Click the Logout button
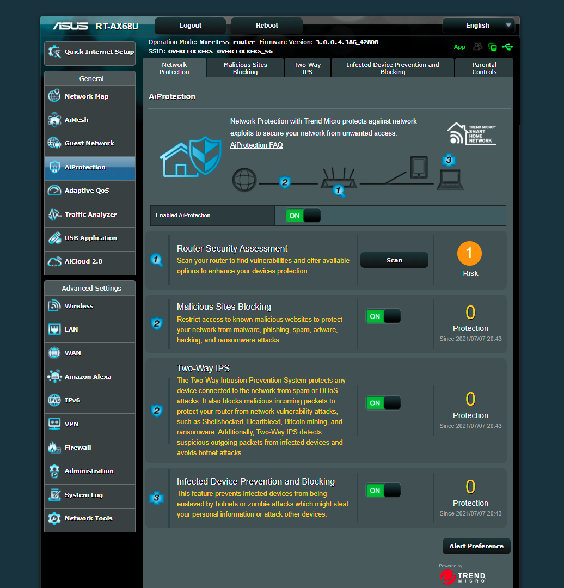Screen dimensions: 564x588 [191, 26]
